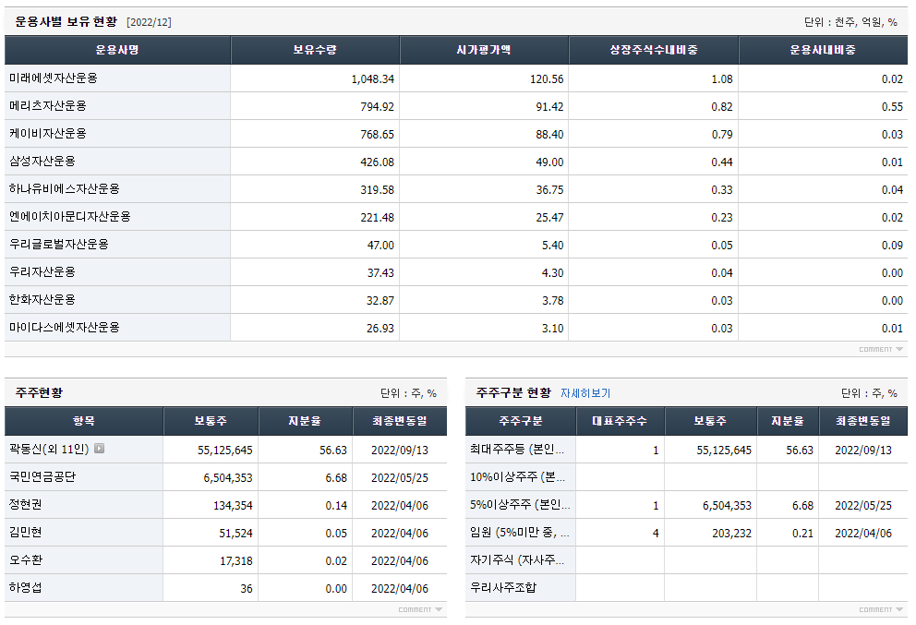Click market value 36.75
The image size is (916, 625).
(x=549, y=190)
